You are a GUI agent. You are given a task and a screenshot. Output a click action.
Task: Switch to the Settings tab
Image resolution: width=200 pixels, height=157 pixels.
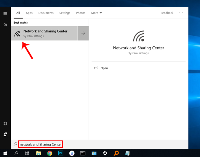[x=65, y=13]
